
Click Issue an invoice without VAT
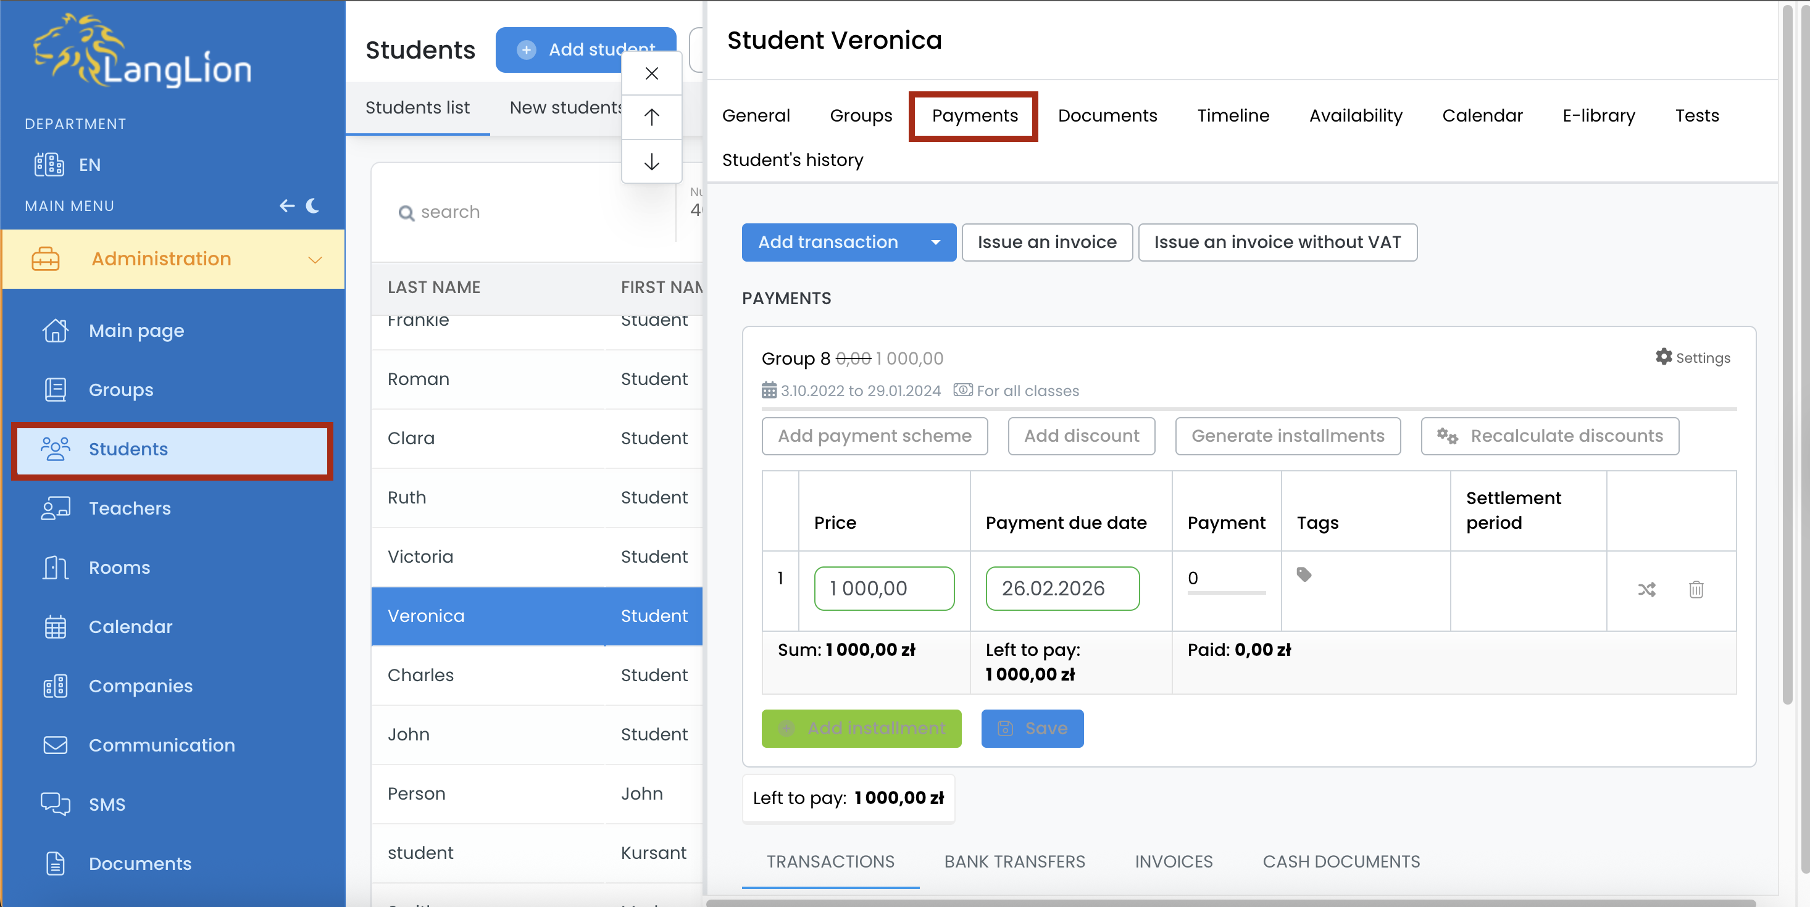[x=1277, y=242]
